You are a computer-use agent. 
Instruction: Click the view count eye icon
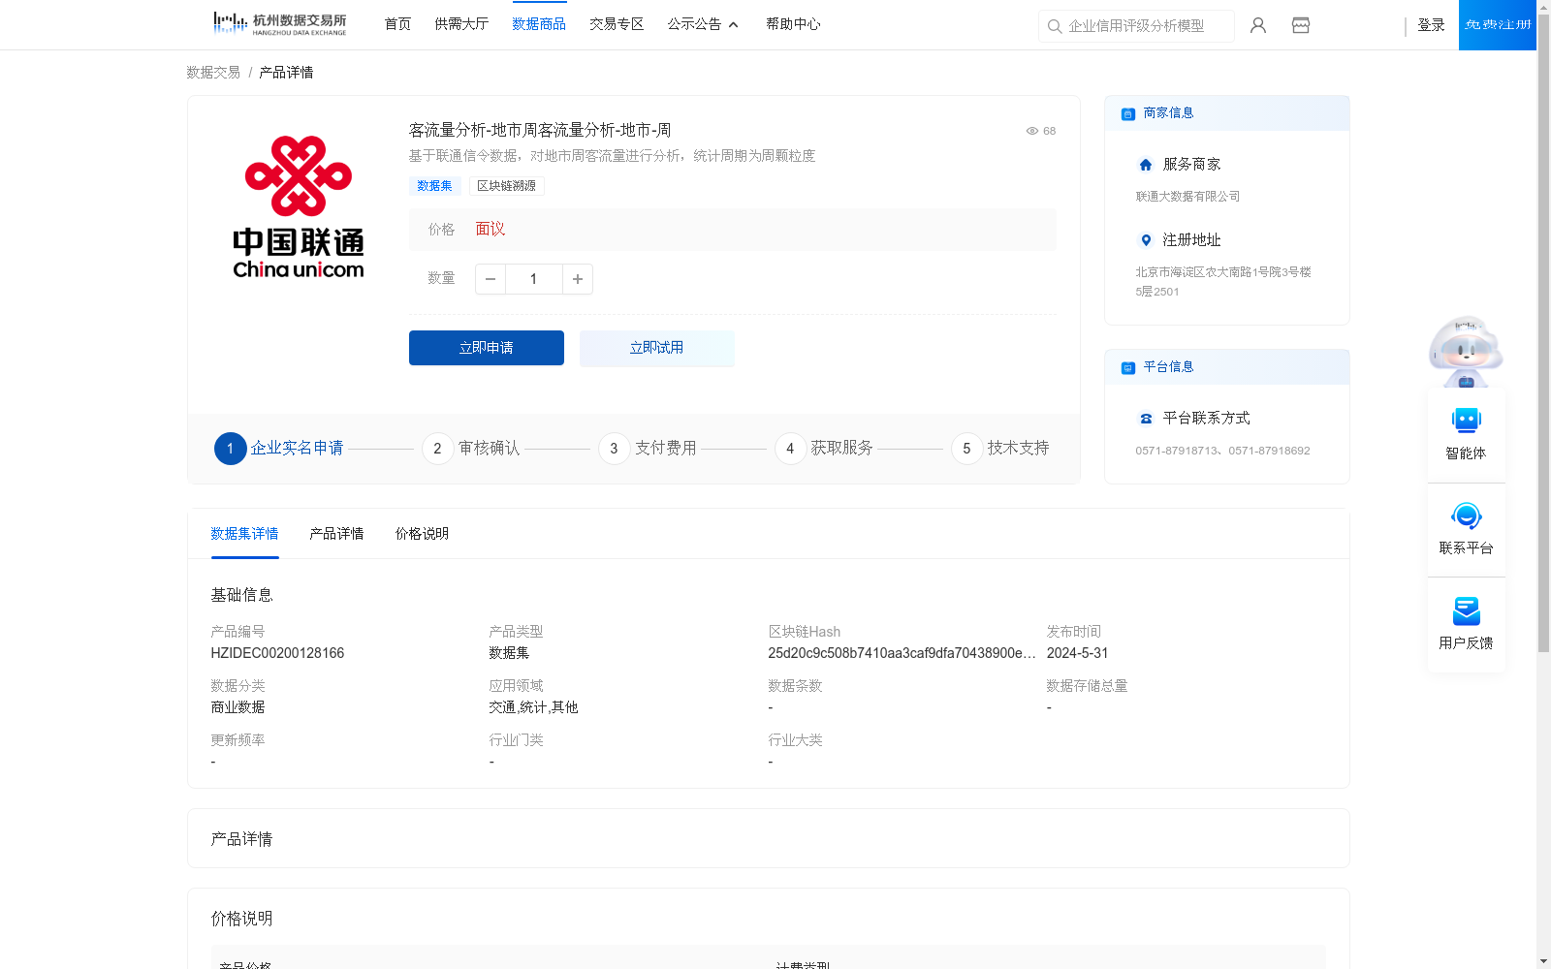coord(1032,131)
